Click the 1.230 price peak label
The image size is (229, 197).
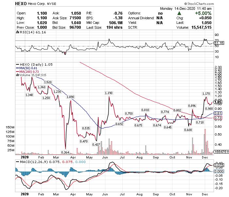(57, 92)
